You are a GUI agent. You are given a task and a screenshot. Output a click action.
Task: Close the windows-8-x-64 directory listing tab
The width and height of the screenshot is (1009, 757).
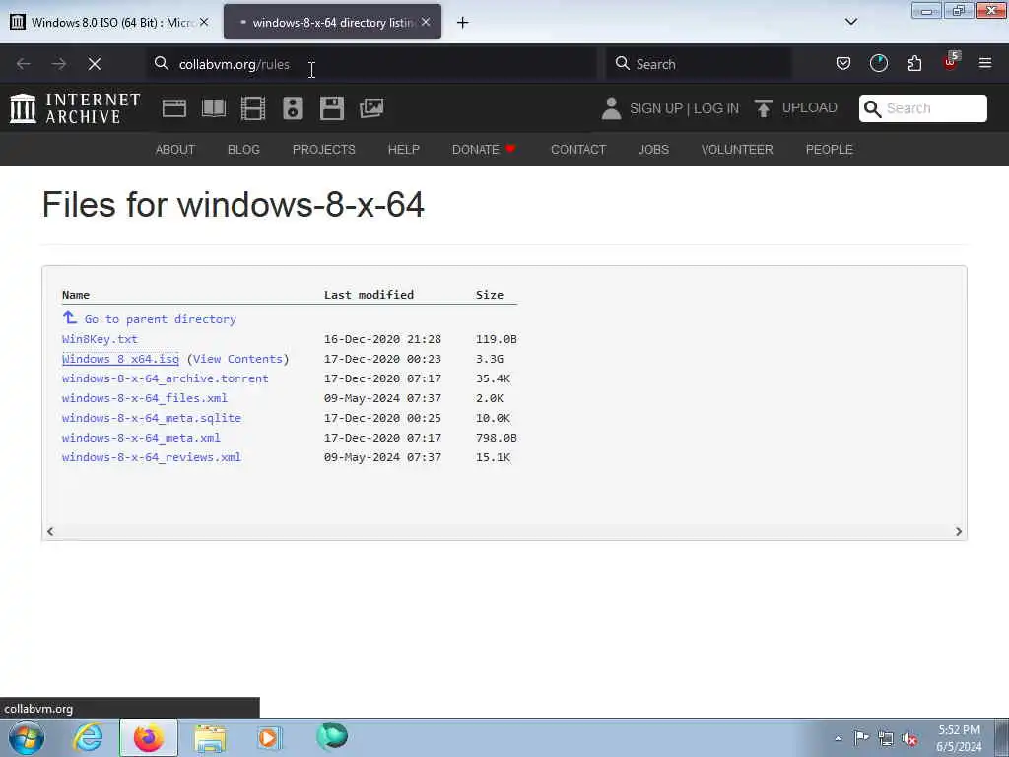pos(426,22)
